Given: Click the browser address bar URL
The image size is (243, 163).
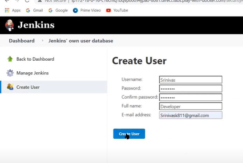Looking at the screenshot, I should [157, 1].
